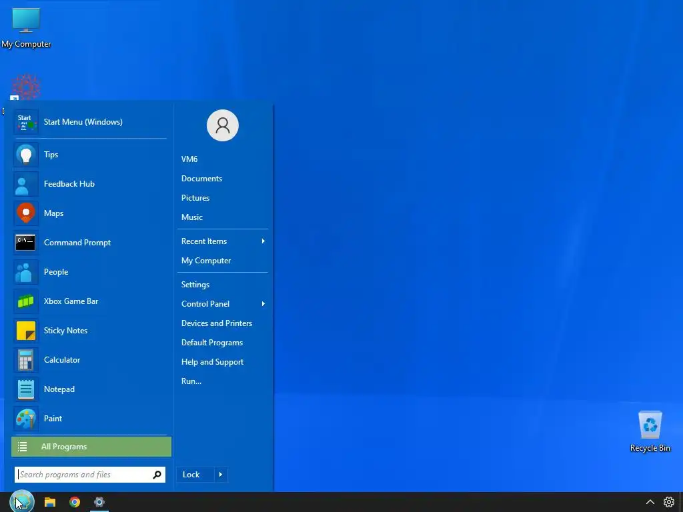Open the Feedback Hub icon
This screenshot has width=683, height=512.
click(26, 184)
